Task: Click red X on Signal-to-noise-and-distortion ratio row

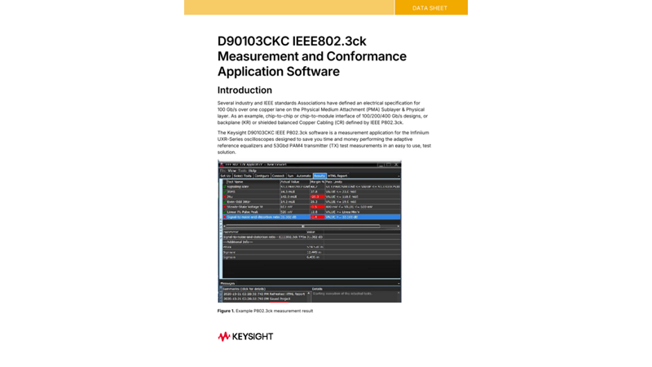Action: pyautogui.click(x=225, y=217)
